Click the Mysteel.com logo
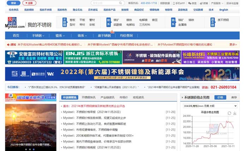 pyautogui.click(x=15, y=23)
